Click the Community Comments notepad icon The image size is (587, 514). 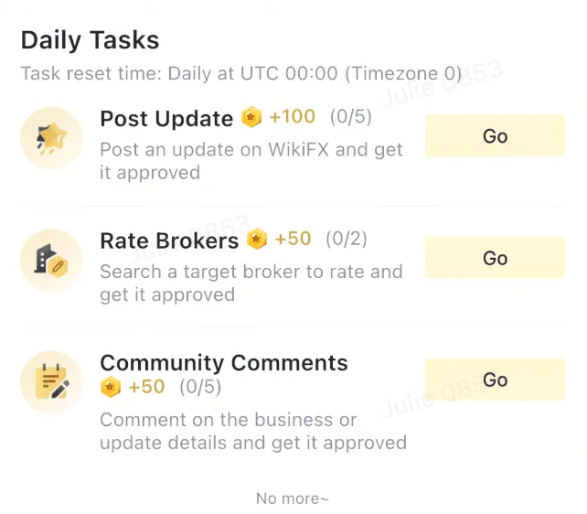pyautogui.click(x=52, y=382)
